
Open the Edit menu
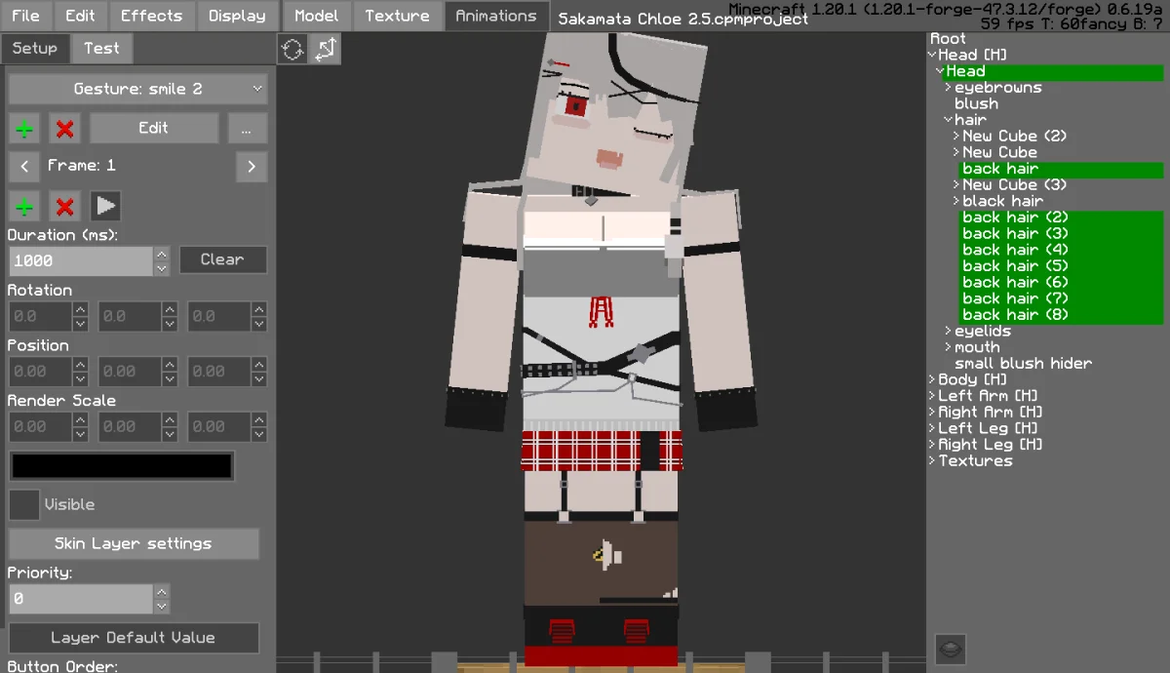pos(80,16)
